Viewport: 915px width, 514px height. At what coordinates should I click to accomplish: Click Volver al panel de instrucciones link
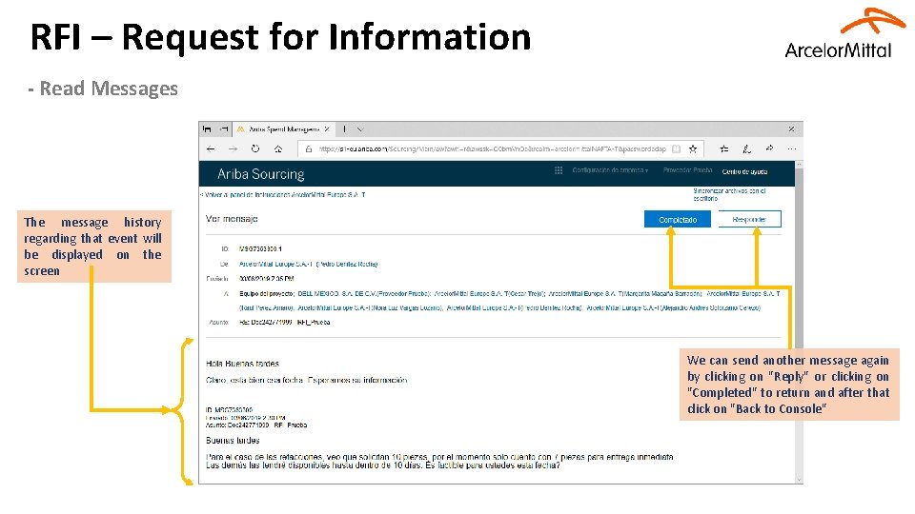coord(283,194)
